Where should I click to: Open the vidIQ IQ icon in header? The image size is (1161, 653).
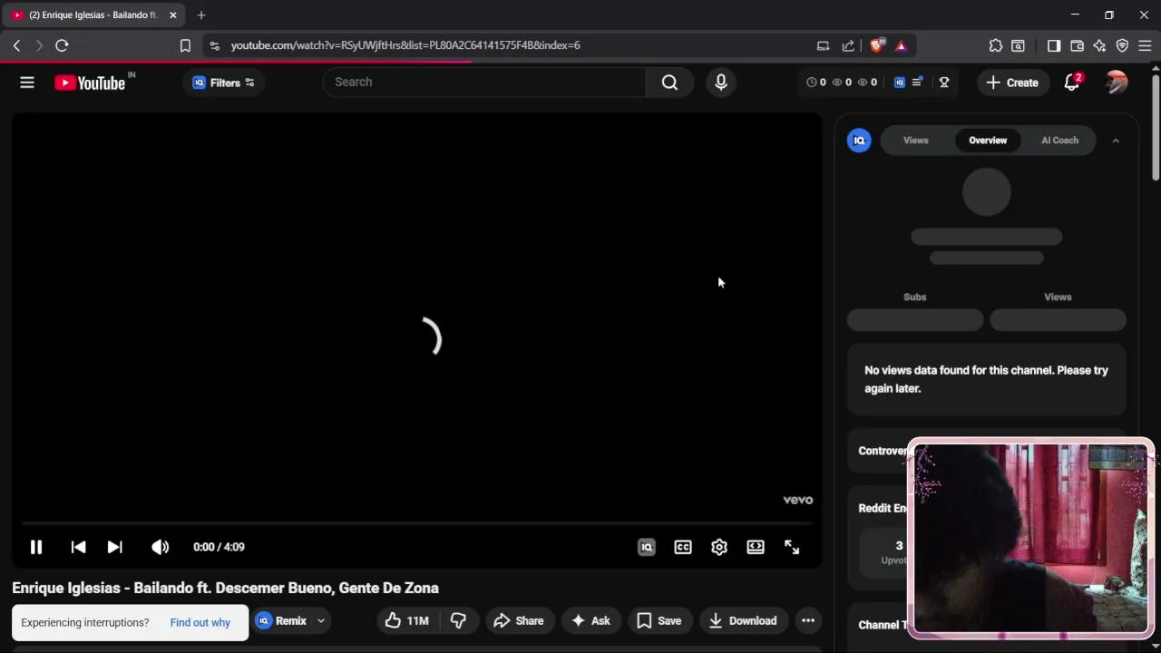pyautogui.click(x=900, y=83)
